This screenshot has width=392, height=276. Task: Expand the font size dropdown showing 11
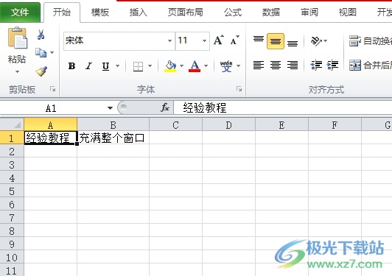[205, 40]
